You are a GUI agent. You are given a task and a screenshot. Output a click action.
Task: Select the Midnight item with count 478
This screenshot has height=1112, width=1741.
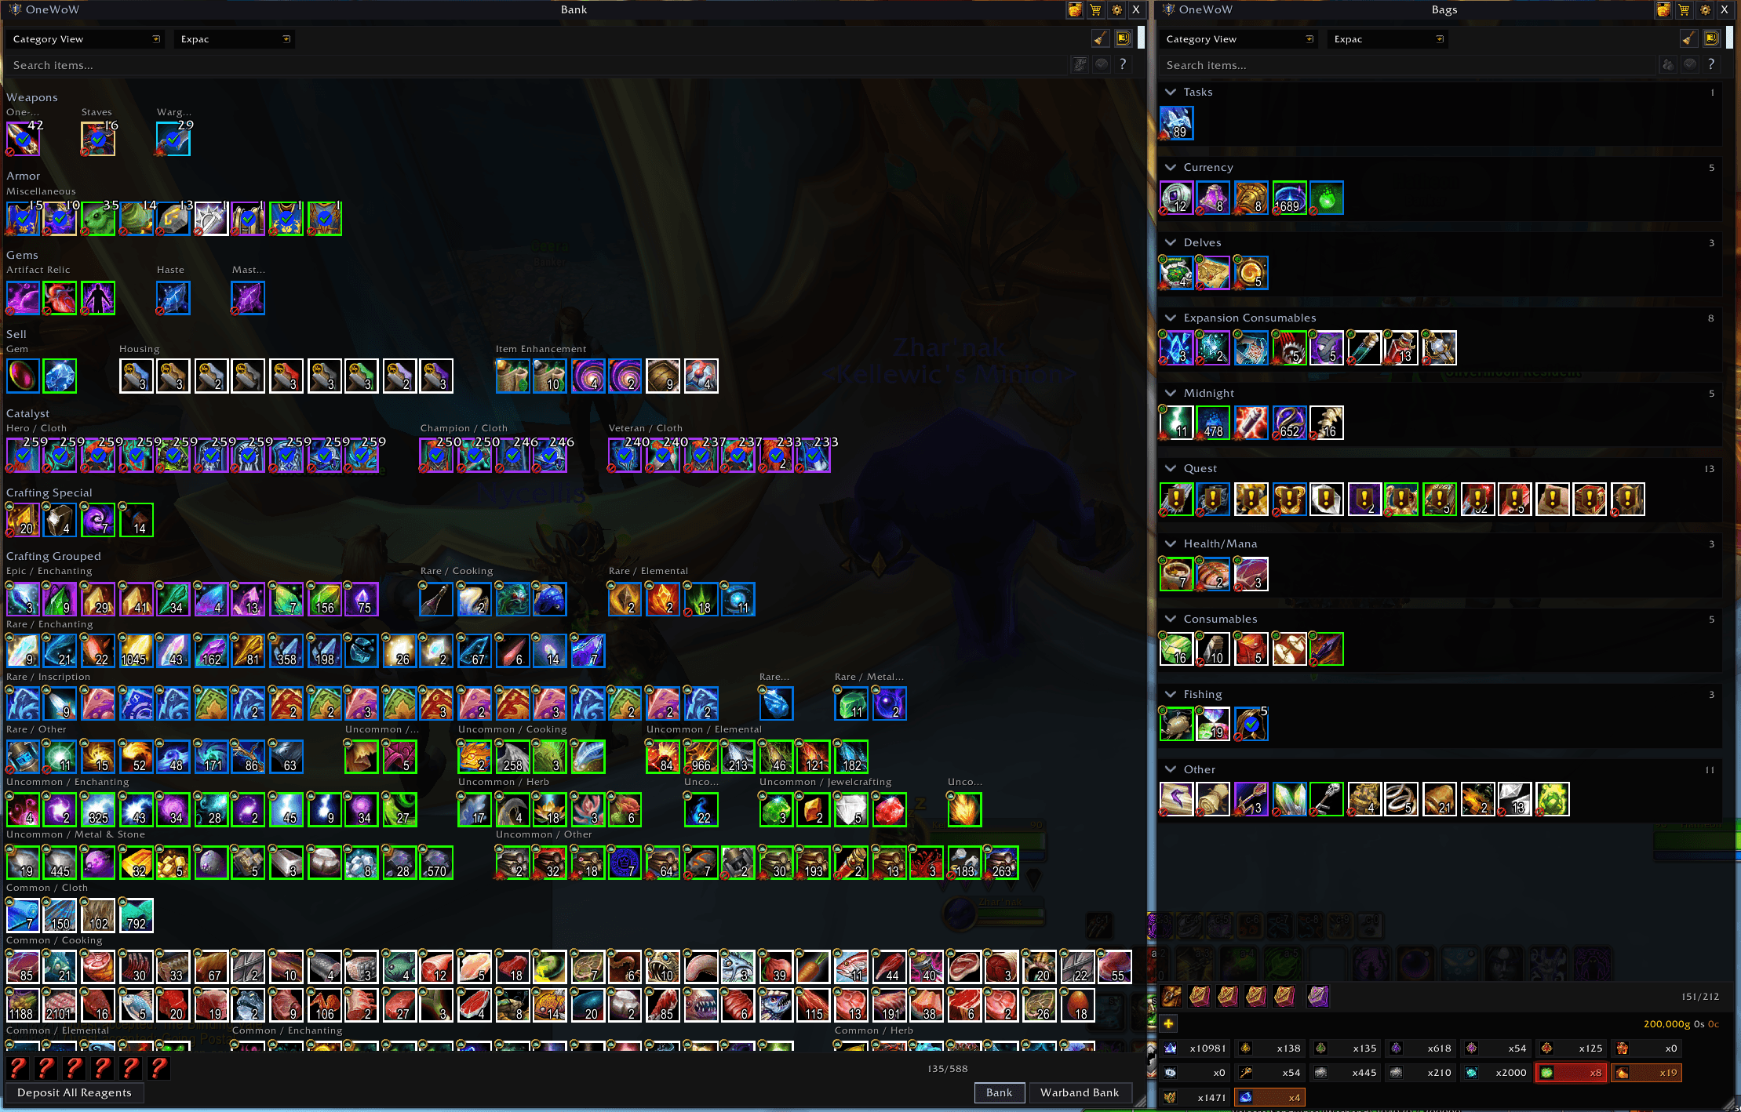click(x=1214, y=423)
